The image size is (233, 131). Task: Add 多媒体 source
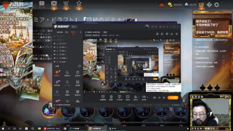click(128, 98)
